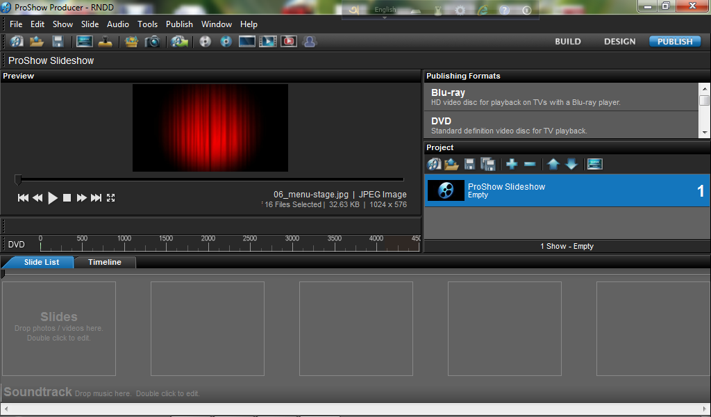Click the blue Blu-ray disc icon
711x417 pixels.
point(226,42)
